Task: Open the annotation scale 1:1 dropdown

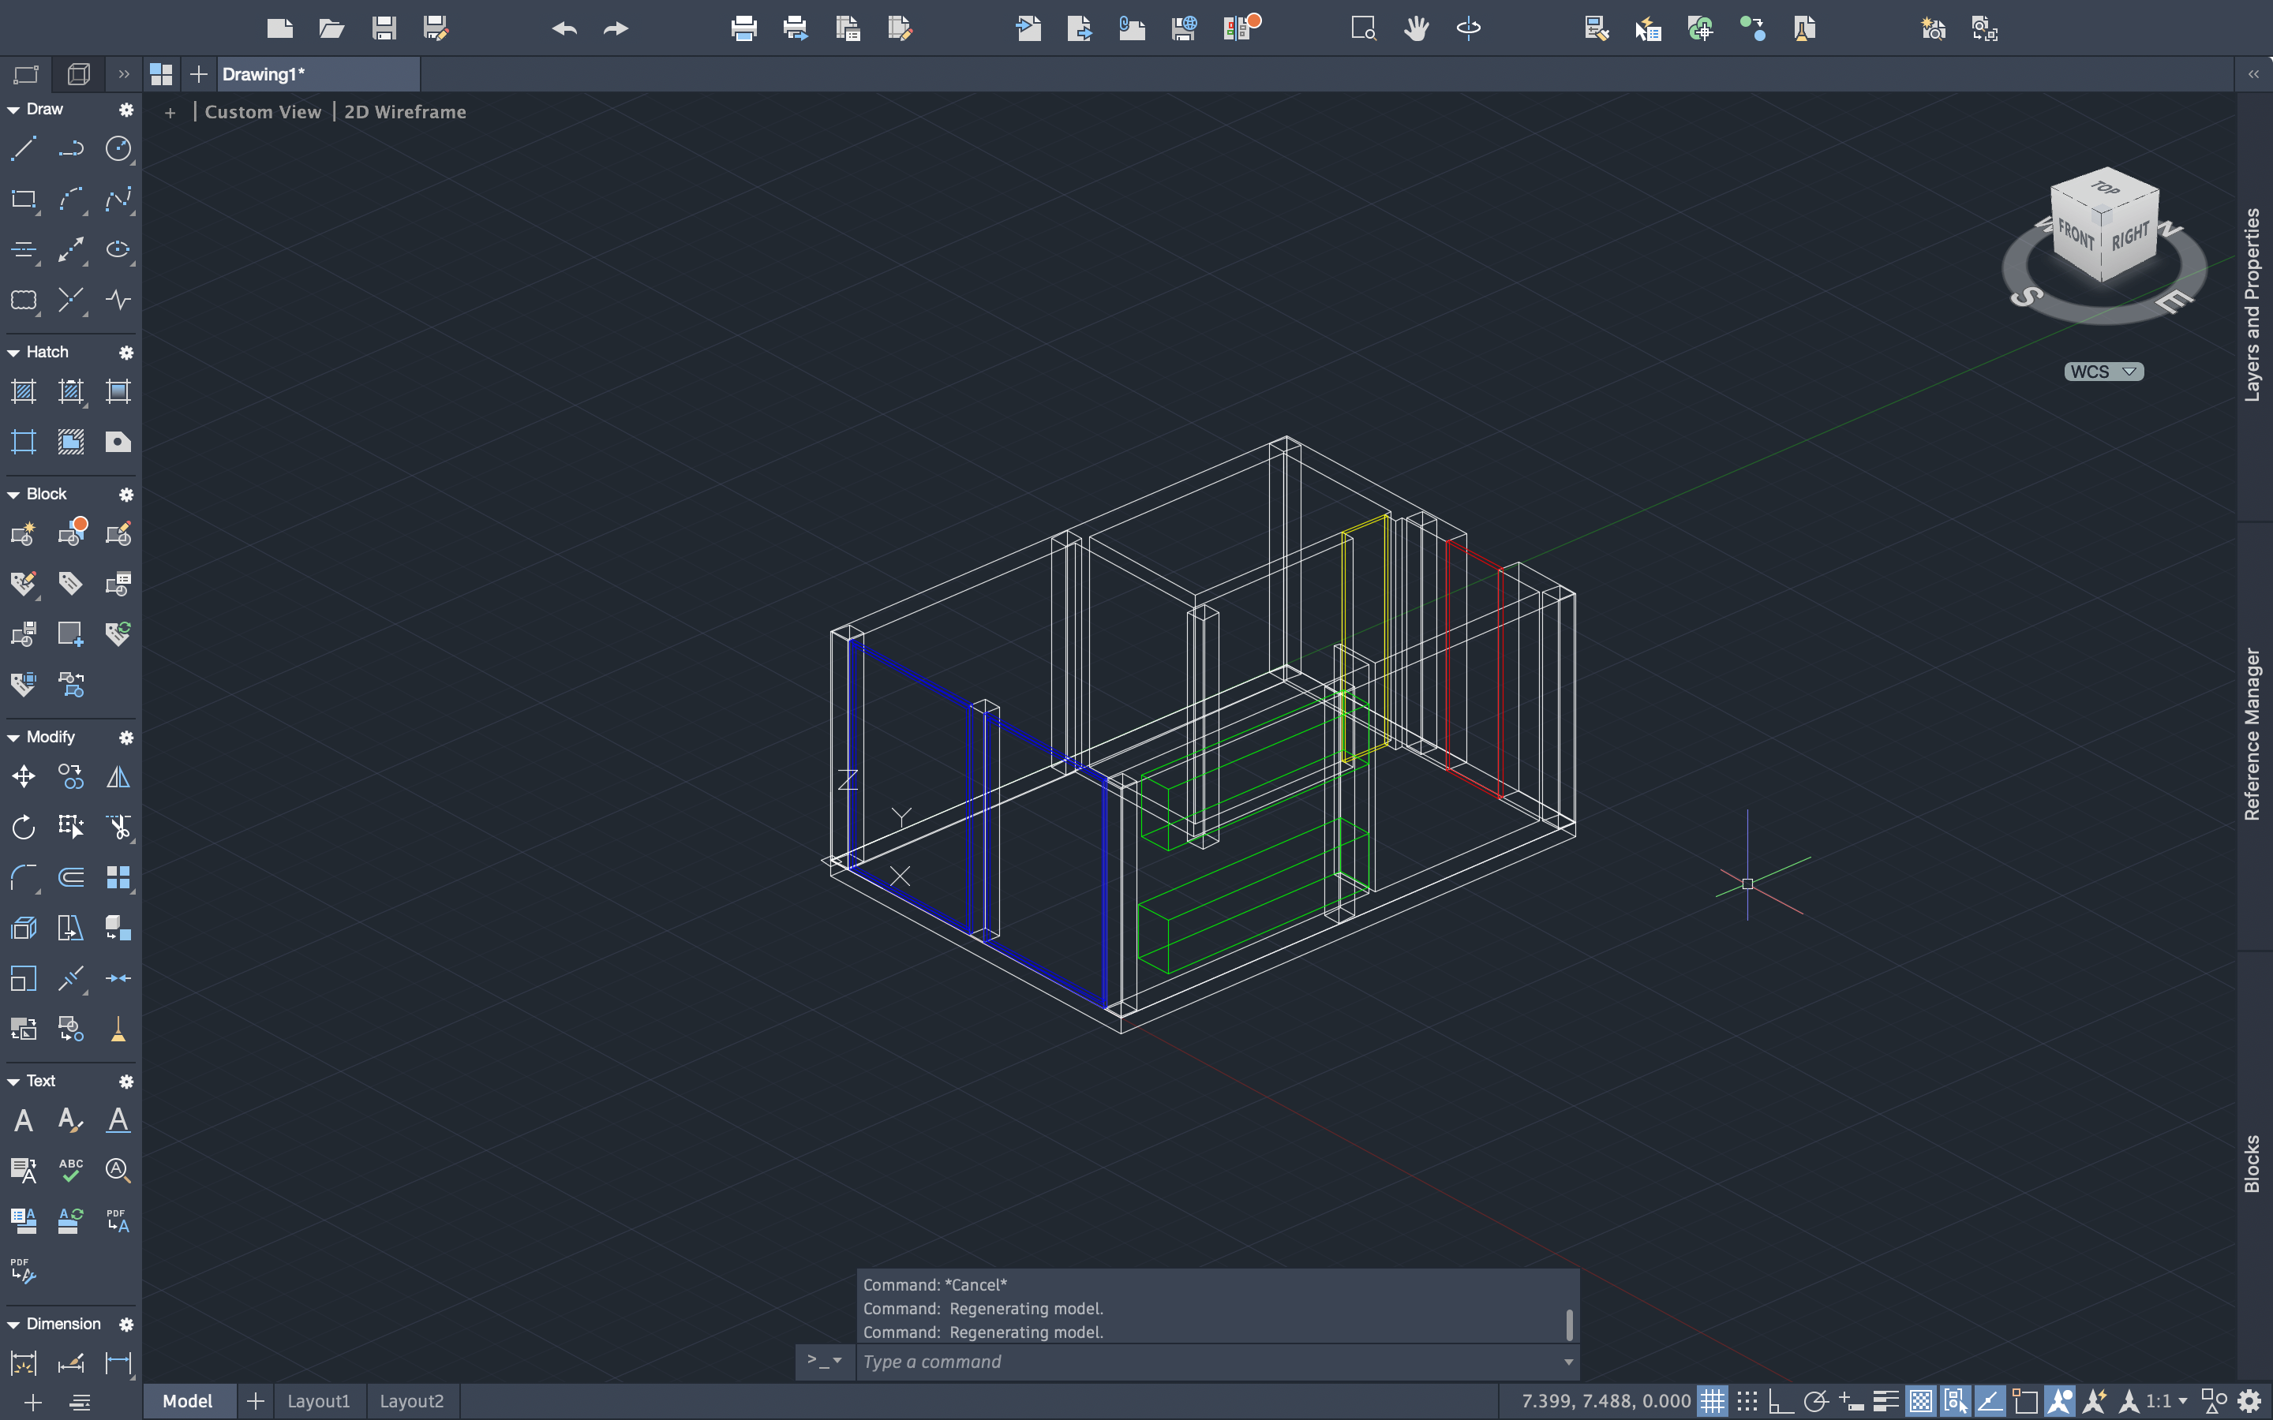Action: [2166, 1401]
